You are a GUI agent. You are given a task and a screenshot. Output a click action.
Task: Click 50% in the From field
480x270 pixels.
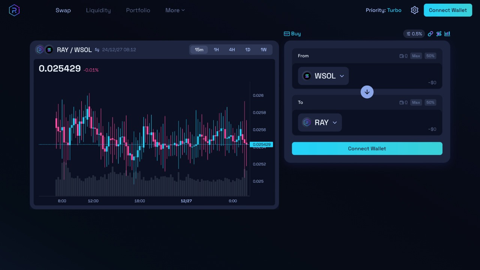[x=430, y=56]
